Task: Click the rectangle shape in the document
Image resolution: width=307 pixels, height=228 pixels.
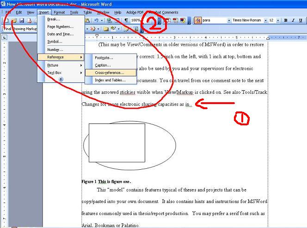Action: coord(117,142)
